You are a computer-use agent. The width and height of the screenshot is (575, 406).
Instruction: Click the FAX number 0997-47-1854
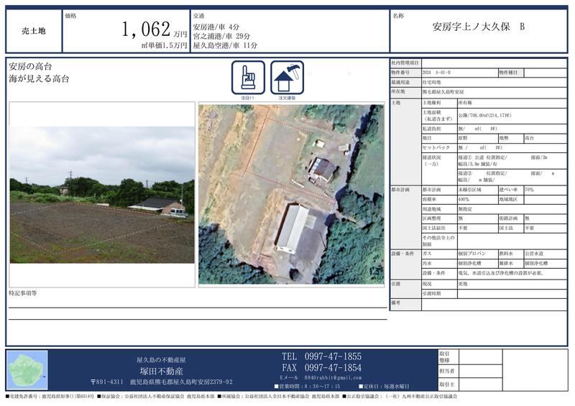pyautogui.click(x=321, y=367)
